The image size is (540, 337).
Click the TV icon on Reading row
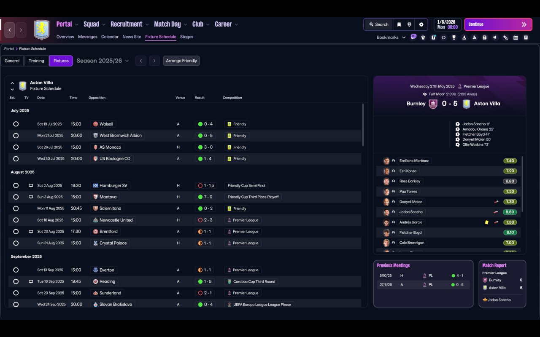pyautogui.click(x=31, y=281)
